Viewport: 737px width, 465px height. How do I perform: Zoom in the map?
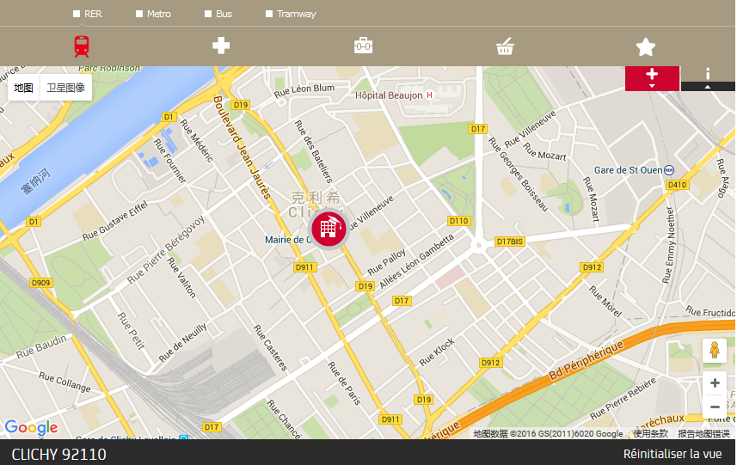[715, 382]
